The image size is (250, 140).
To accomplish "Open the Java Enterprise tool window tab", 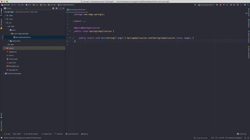I will coord(72,134).
